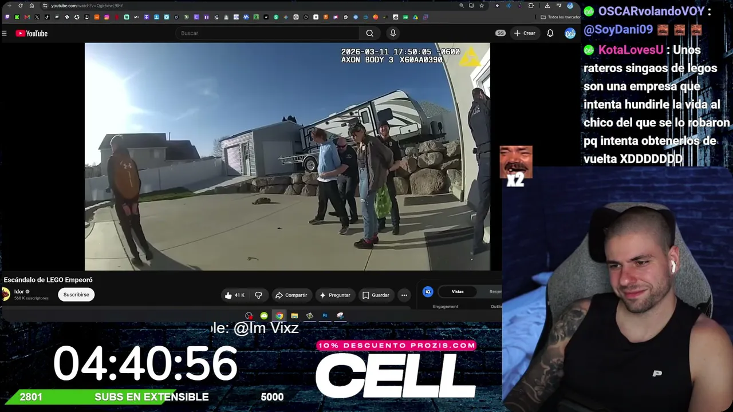Open the Idor channel avatar

5,294
